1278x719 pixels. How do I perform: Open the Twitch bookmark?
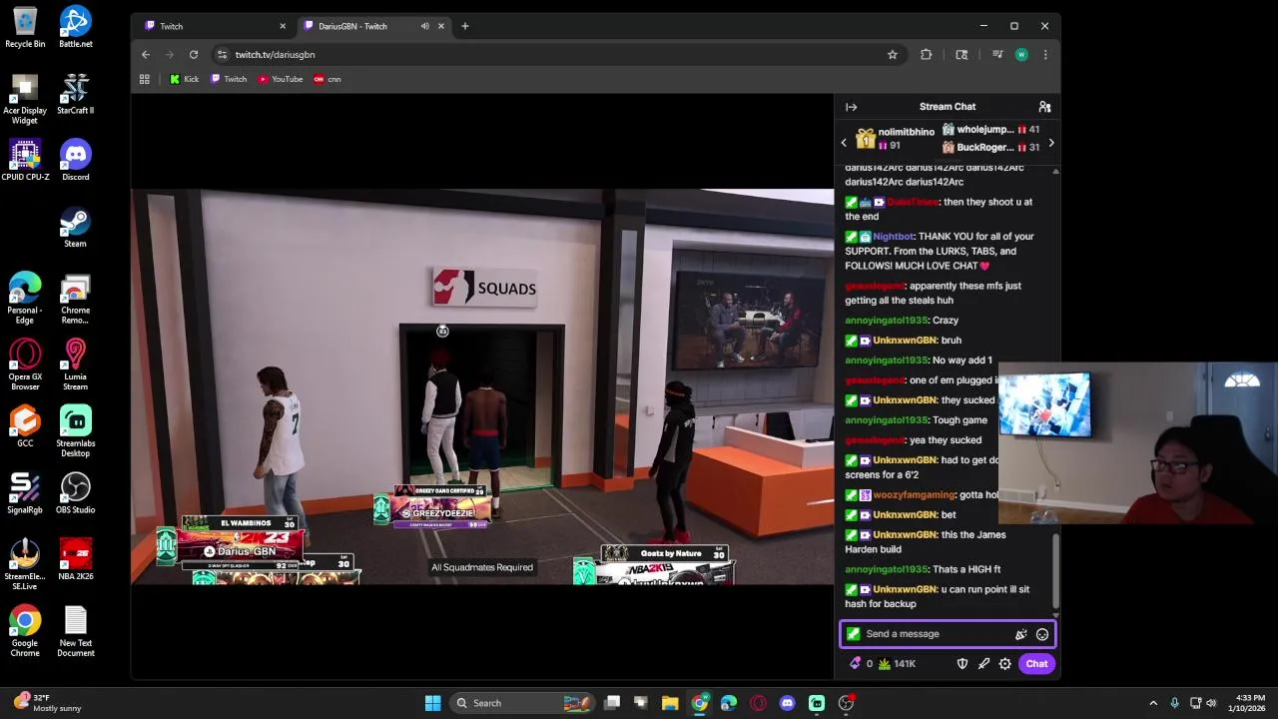click(229, 79)
